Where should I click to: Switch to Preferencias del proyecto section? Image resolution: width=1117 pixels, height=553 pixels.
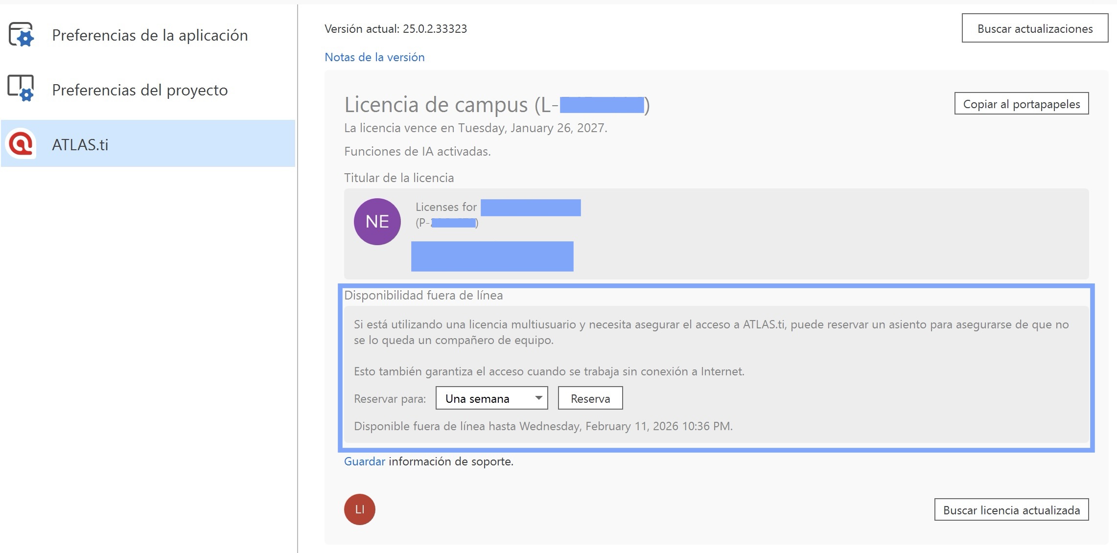point(140,90)
